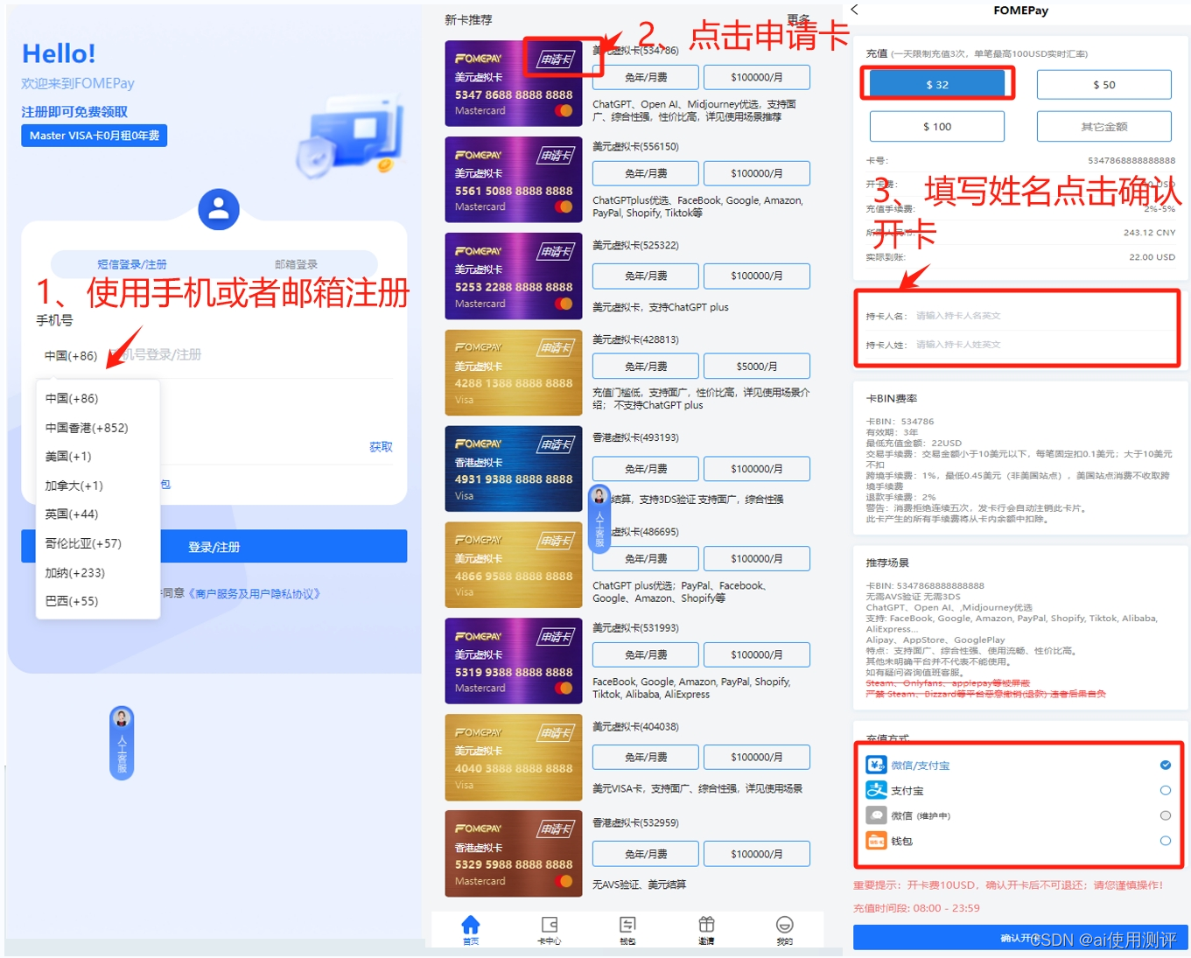
Task: Click $100000/月 button for card 556150
Action: pos(757,173)
